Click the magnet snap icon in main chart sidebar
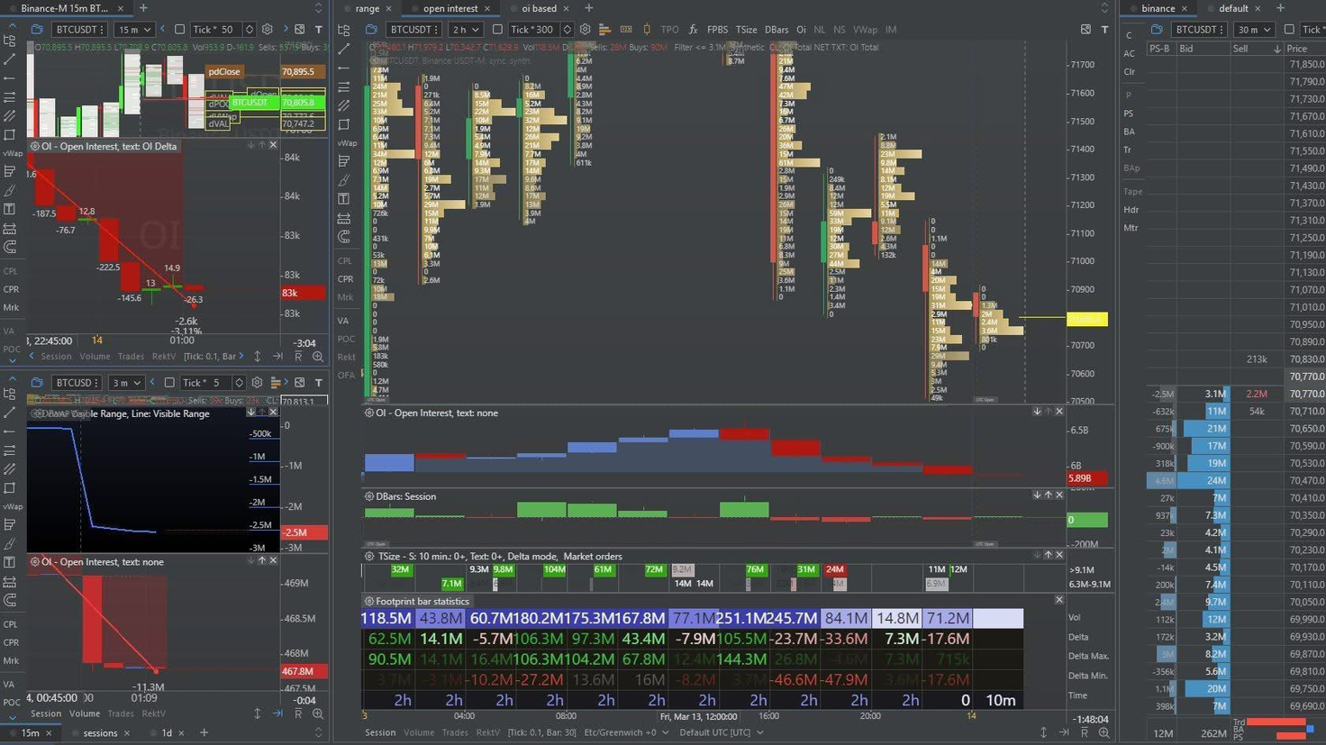Viewport: 1326px width, 745px height. click(344, 237)
